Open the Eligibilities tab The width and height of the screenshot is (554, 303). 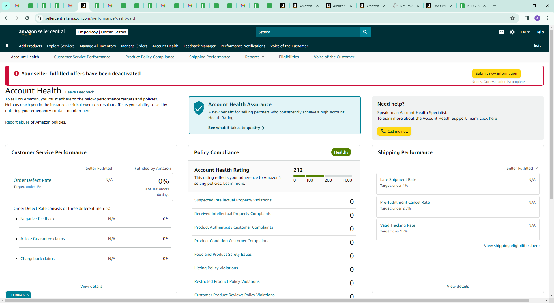(289, 57)
